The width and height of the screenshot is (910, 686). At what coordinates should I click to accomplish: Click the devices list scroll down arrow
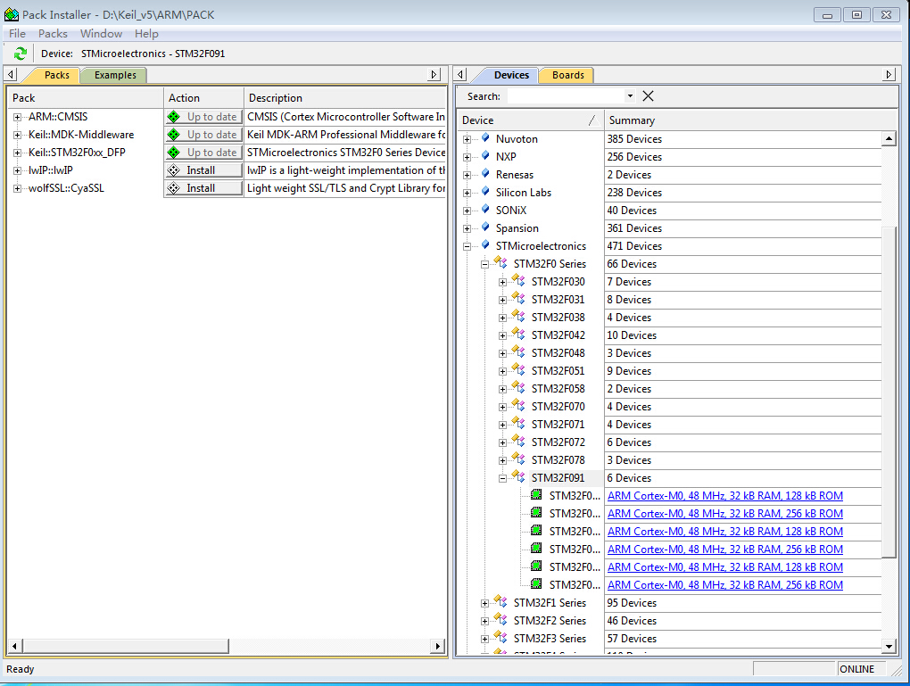click(889, 646)
